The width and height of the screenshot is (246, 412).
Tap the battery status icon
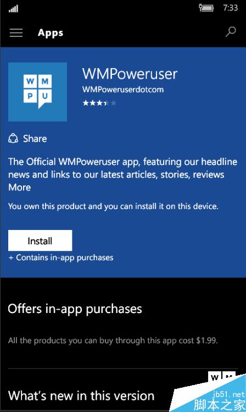[x=206, y=8]
